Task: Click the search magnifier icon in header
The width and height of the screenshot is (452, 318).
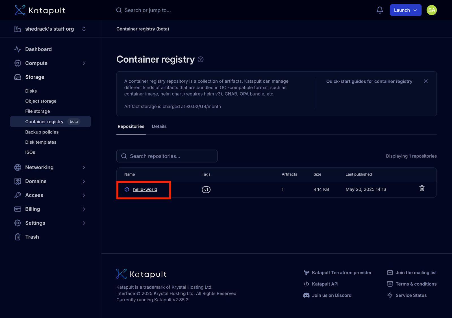Action: [119, 10]
